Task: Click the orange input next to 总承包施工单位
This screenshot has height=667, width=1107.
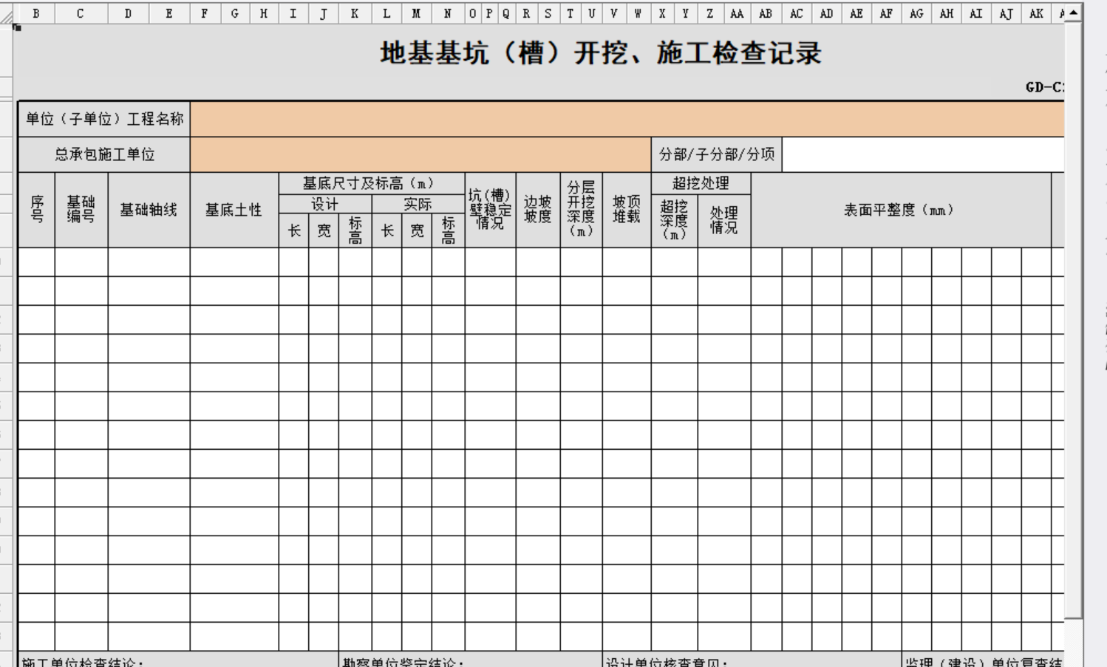Action: (420, 154)
